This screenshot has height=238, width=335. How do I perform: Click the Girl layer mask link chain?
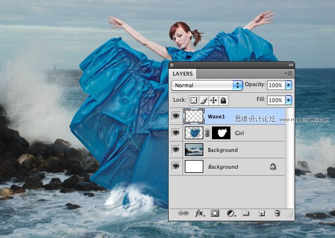coord(207,133)
